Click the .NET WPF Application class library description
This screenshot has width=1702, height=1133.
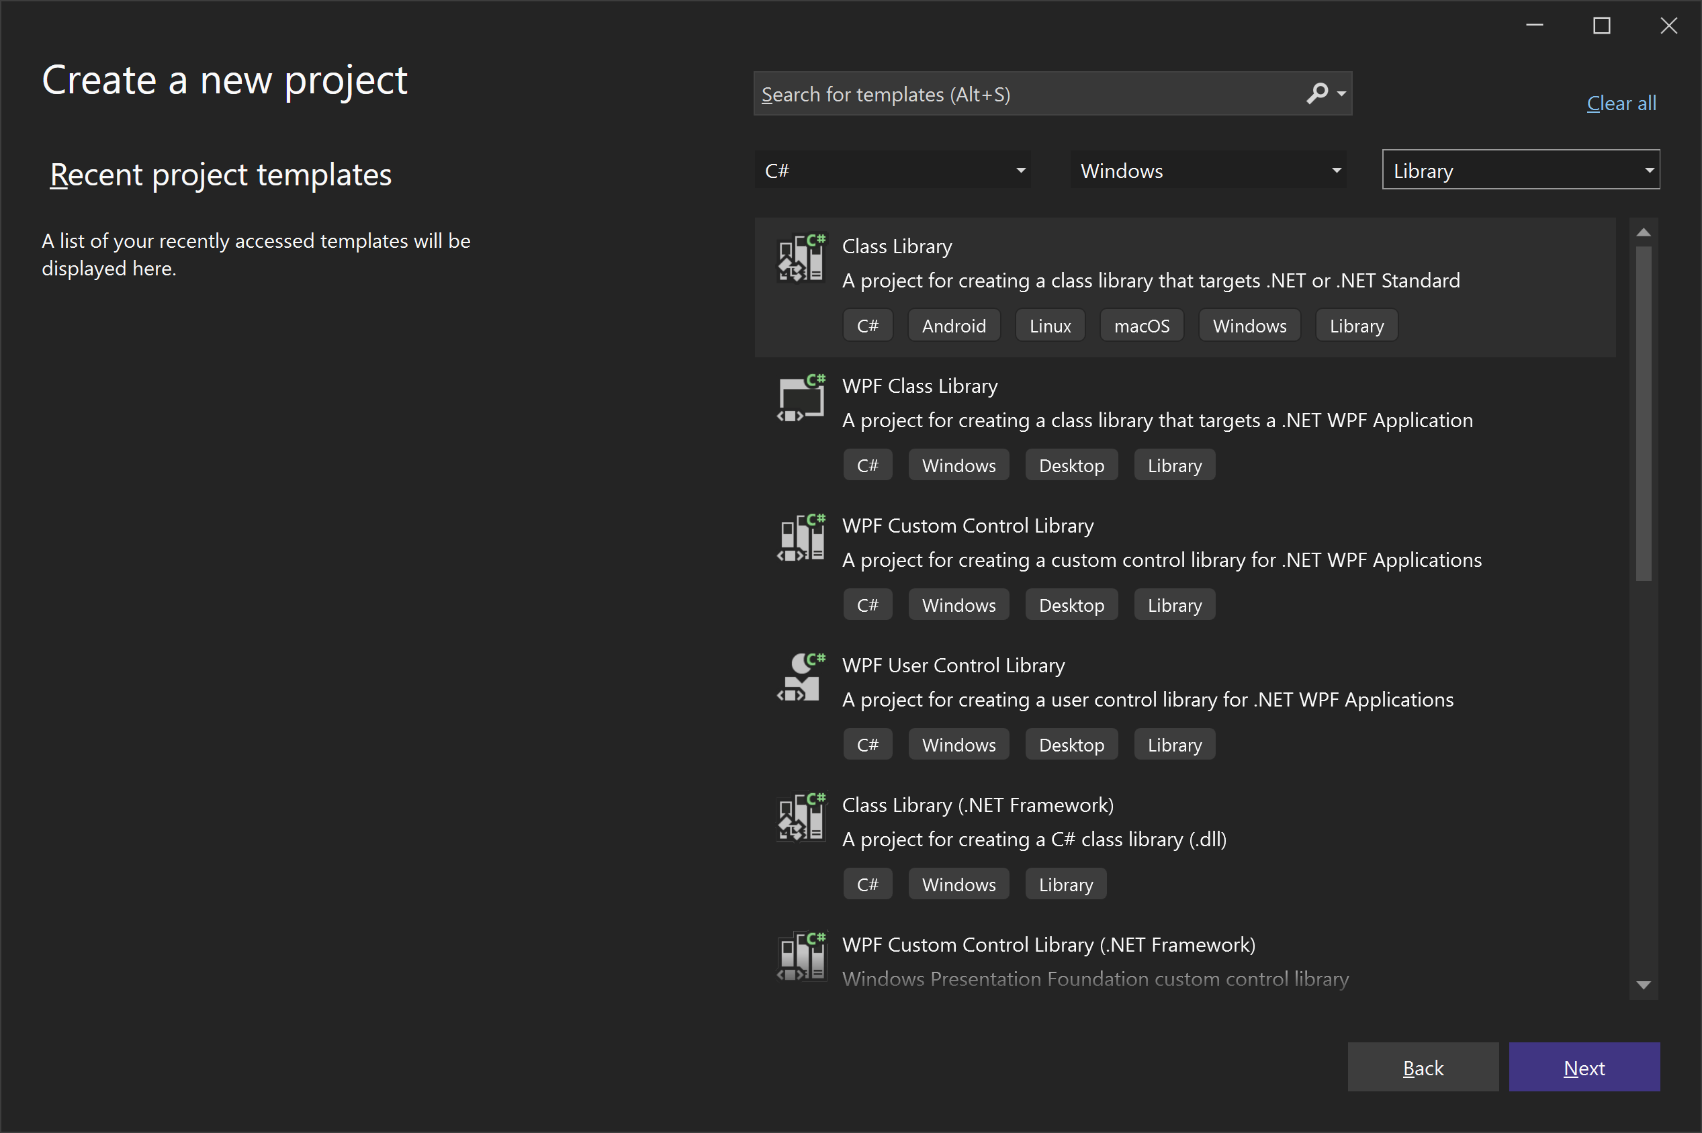tap(1158, 420)
